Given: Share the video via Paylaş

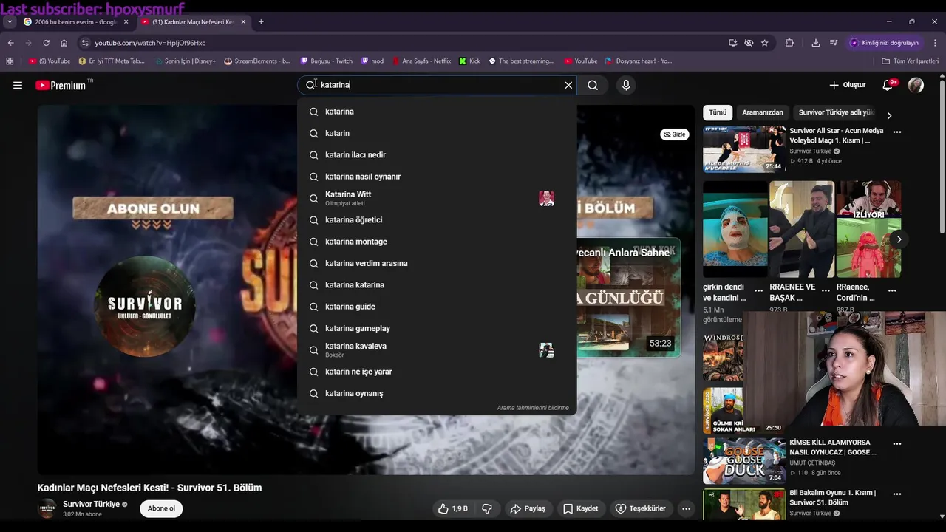Looking at the screenshot, I should point(528,508).
